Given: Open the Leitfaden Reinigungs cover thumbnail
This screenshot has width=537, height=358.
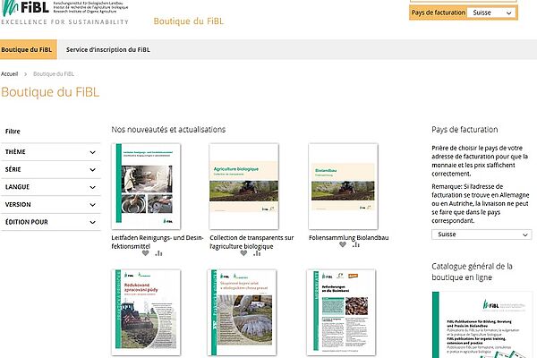Looking at the screenshot, I should [x=146, y=186].
